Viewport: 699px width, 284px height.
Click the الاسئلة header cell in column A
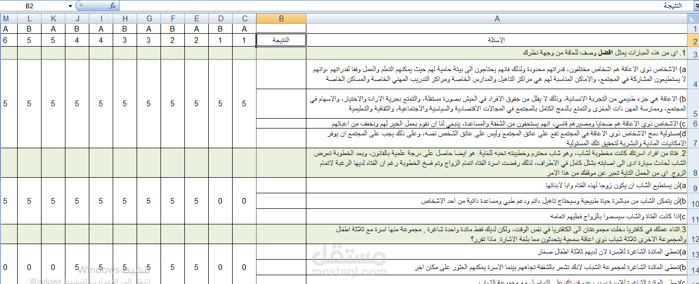click(x=497, y=40)
